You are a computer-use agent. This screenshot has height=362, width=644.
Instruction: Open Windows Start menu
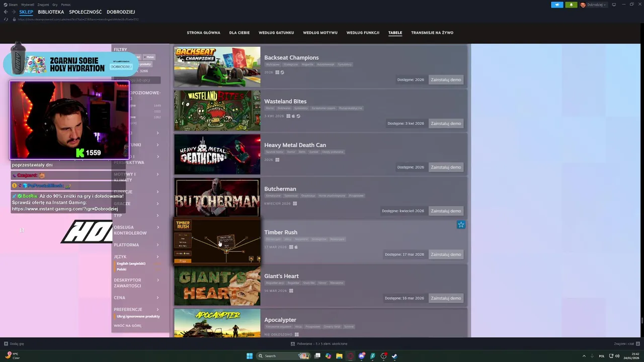pos(250,356)
